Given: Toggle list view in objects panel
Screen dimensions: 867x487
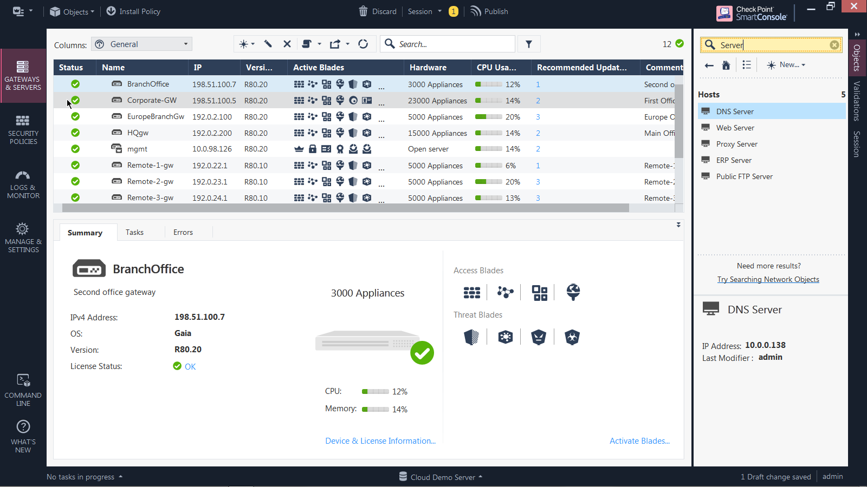Looking at the screenshot, I should point(747,65).
